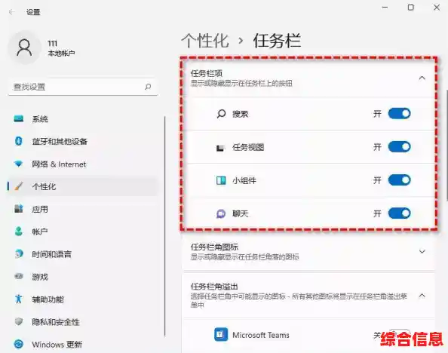Click the 111 local account name

point(53,43)
